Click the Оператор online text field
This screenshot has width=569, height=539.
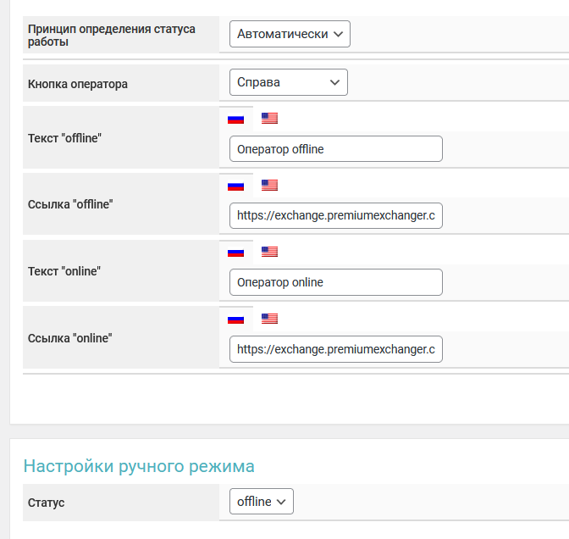(335, 282)
